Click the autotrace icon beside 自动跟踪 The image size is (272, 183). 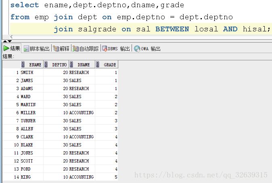75,49
